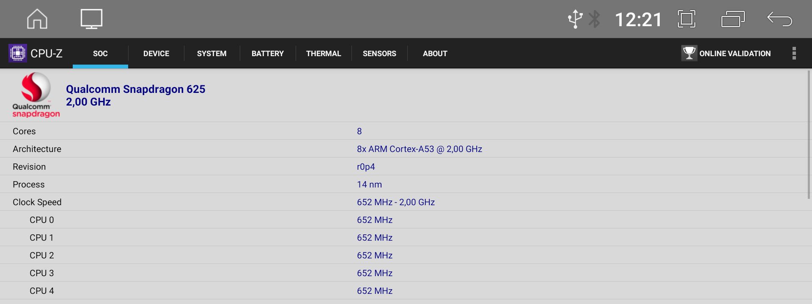Image resolution: width=812 pixels, height=304 pixels.
Task: Tap the Qualcomm Snapdragon logo
Action: tap(36, 95)
